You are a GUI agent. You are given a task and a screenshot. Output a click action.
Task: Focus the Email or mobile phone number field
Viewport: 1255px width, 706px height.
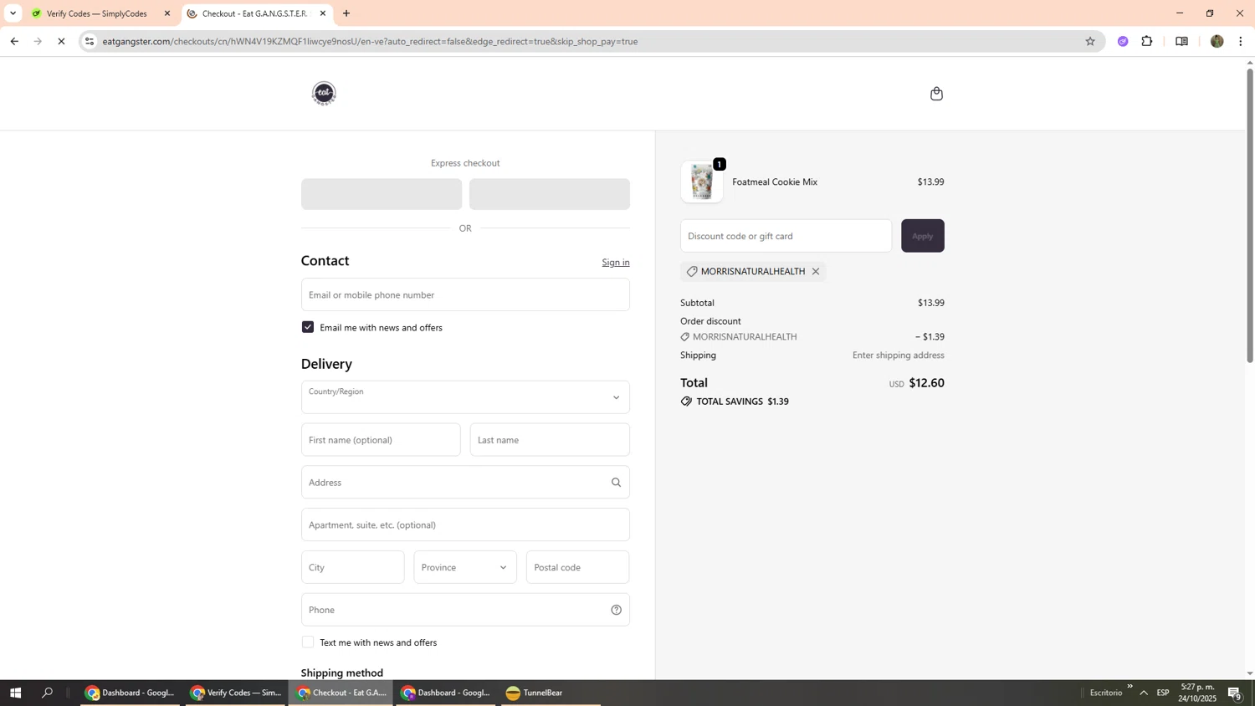(465, 294)
